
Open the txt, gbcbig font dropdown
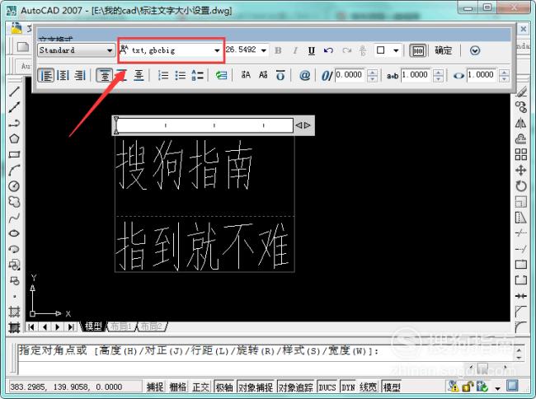tap(217, 50)
